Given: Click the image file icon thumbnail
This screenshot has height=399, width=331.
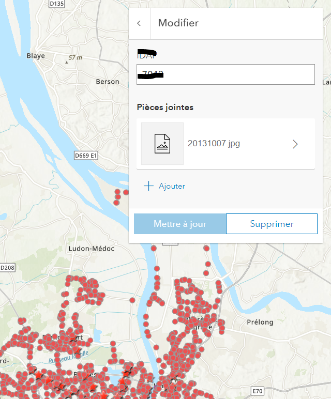Looking at the screenshot, I should pos(162,144).
